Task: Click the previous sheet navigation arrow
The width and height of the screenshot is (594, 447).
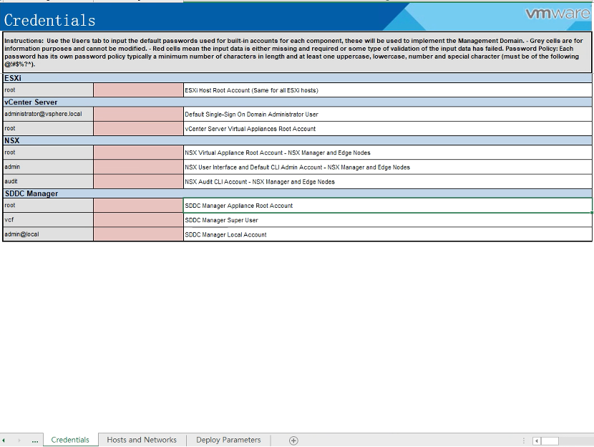Action: [x=4, y=440]
